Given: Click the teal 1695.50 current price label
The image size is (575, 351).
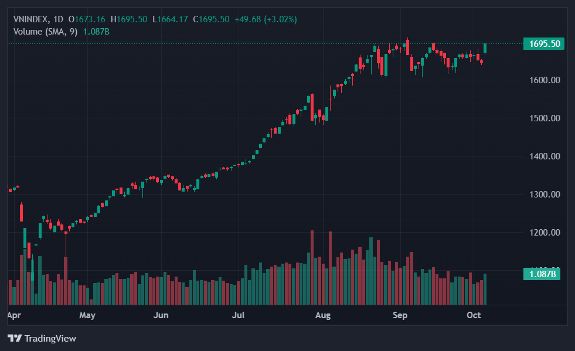Looking at the screenshot, I should pos(545,44).
